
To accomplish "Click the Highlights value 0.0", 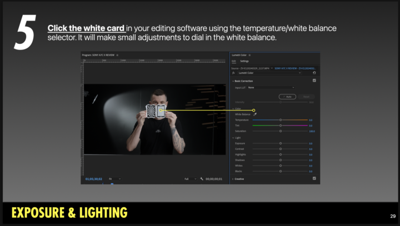I will (x=311, y=155).
